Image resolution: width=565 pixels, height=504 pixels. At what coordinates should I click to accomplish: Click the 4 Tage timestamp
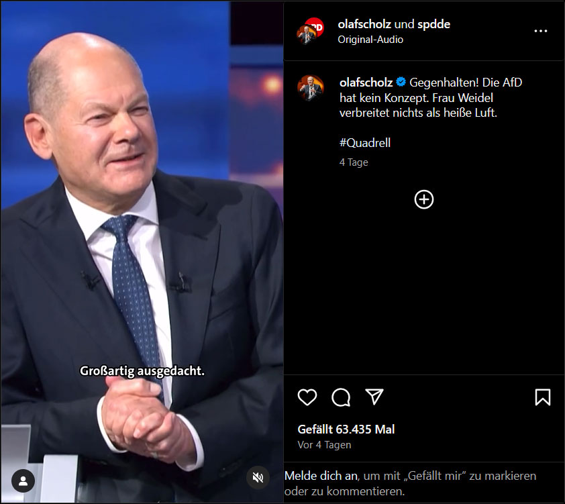coord(354,162)
